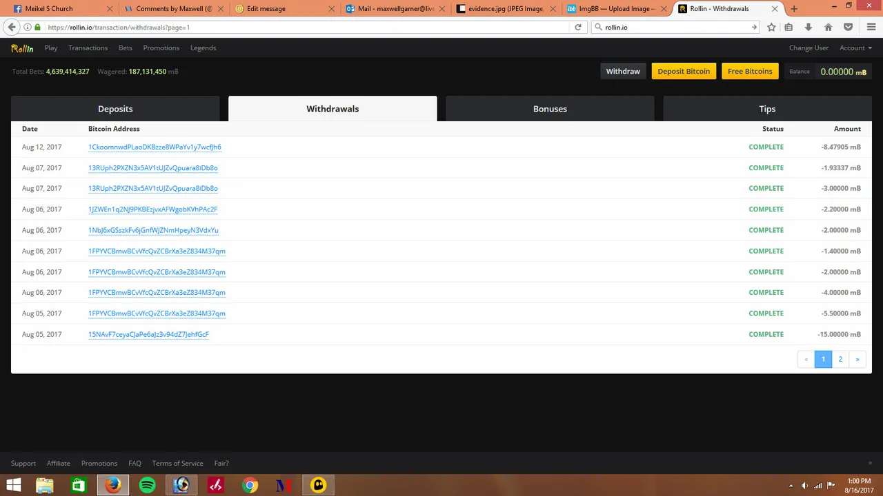
Task: Open the FAQ footer link
Action: 135,464
